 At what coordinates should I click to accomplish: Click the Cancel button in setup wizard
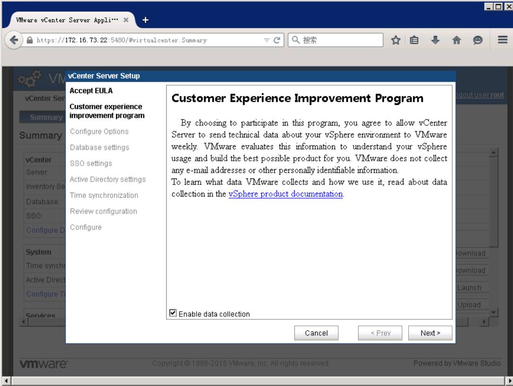click(x=316, y=333)
